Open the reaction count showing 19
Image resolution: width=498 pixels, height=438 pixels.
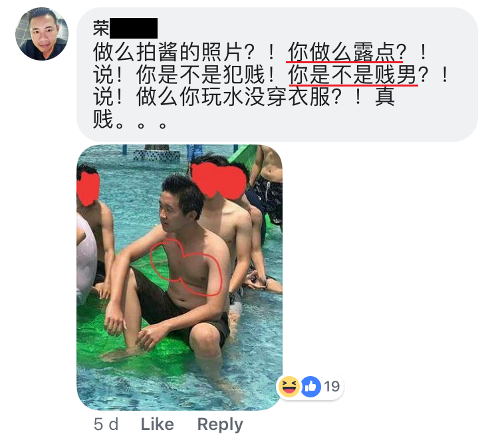coord(332,387)
